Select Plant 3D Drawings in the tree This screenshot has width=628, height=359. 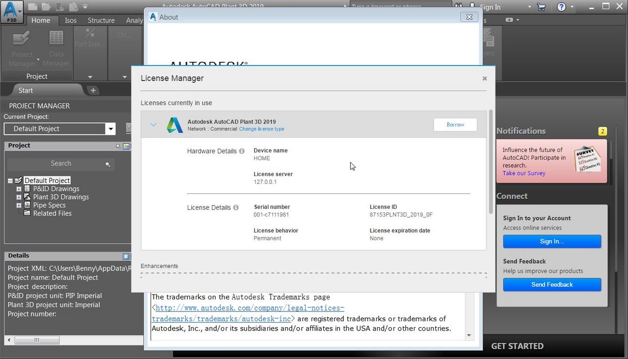61,197
